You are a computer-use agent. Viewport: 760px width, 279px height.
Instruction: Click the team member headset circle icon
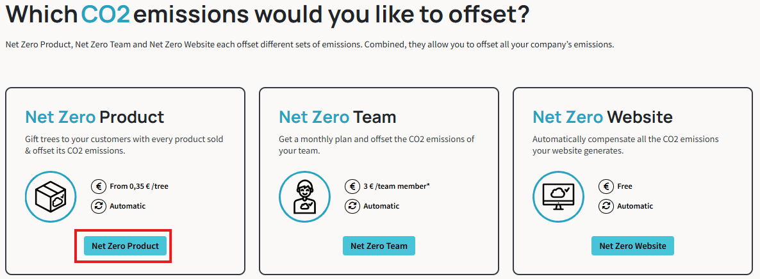tap(304, 196)
